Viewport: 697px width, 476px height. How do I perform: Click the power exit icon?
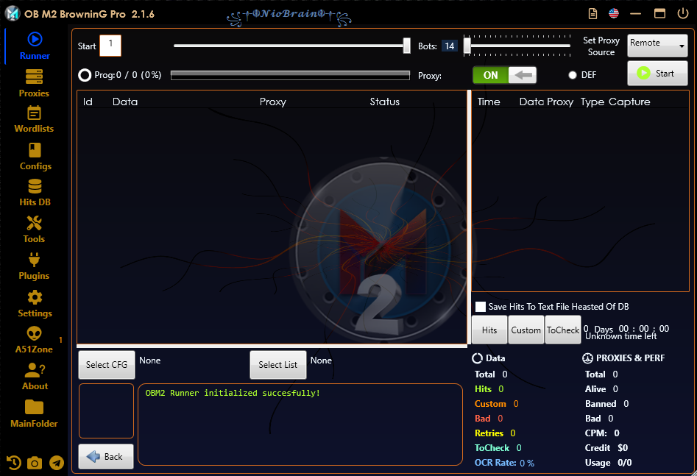[x=683, y=13]
